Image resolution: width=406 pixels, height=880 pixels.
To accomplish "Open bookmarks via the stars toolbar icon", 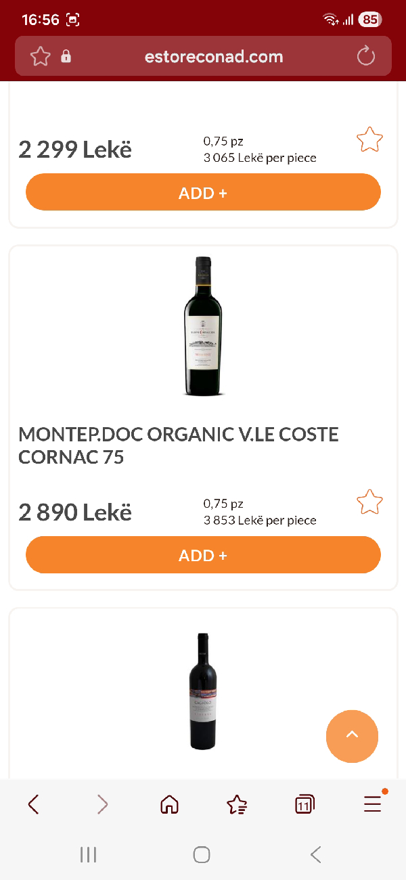I will [236, 804].
